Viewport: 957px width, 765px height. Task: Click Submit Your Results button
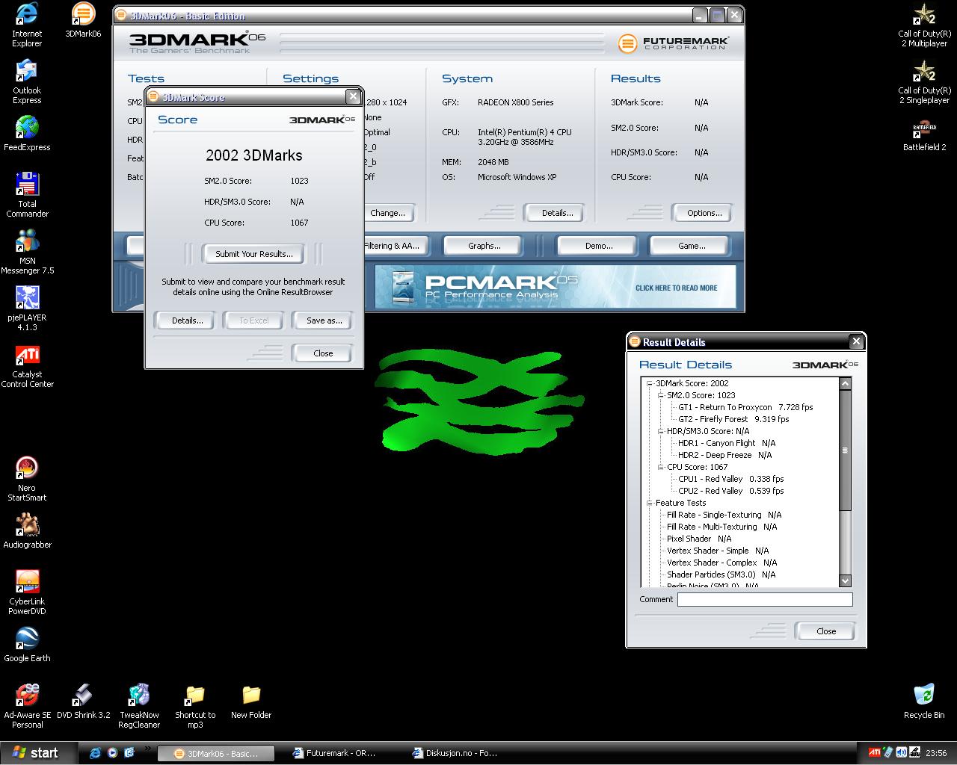click(x=253, y=254)
